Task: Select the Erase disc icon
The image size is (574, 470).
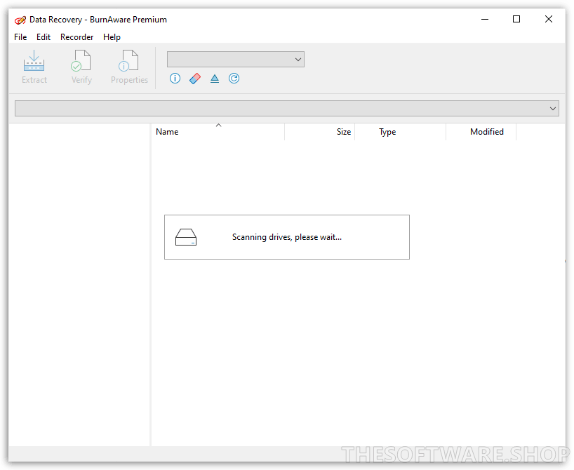Action: pos(194,78)
